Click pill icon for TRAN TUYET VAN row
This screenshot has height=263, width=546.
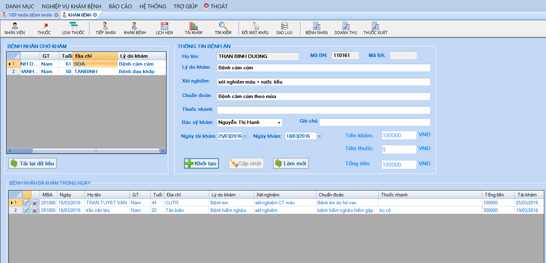tap(36, 203)
